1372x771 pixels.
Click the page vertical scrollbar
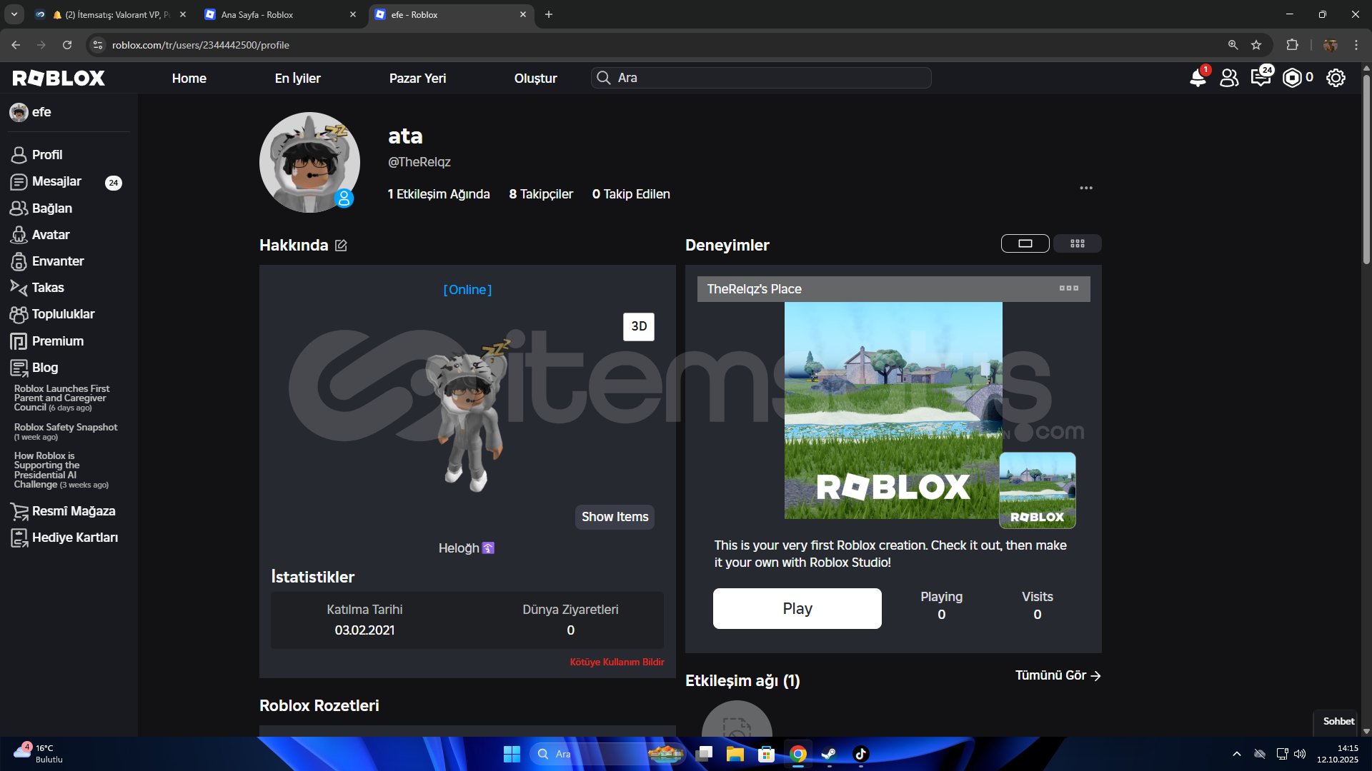(x=1366, y=171)
